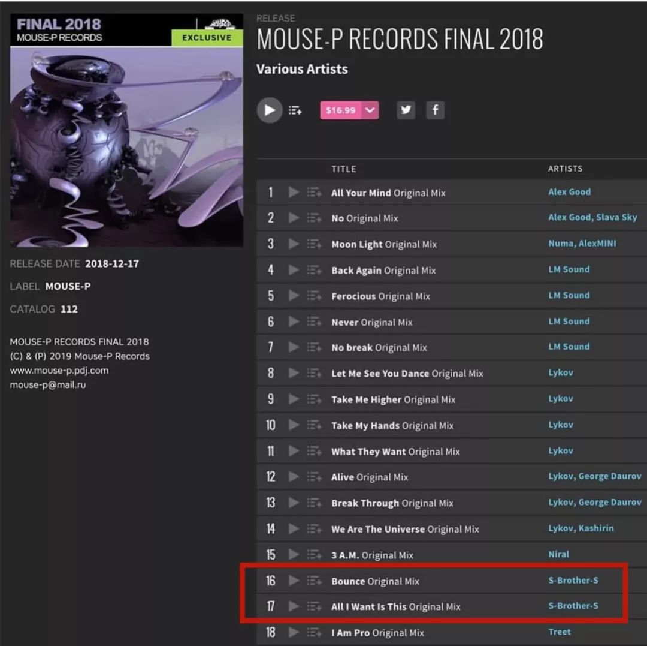
Task: Click the Final 2018 album cover artwork
Action: (x=126, y=130)
